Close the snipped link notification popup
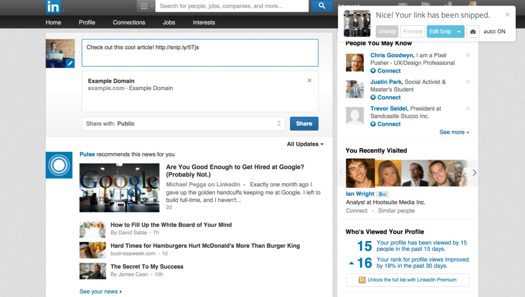Screen dimensions: 525x297 pyautogui.click(x=508, y=15)
